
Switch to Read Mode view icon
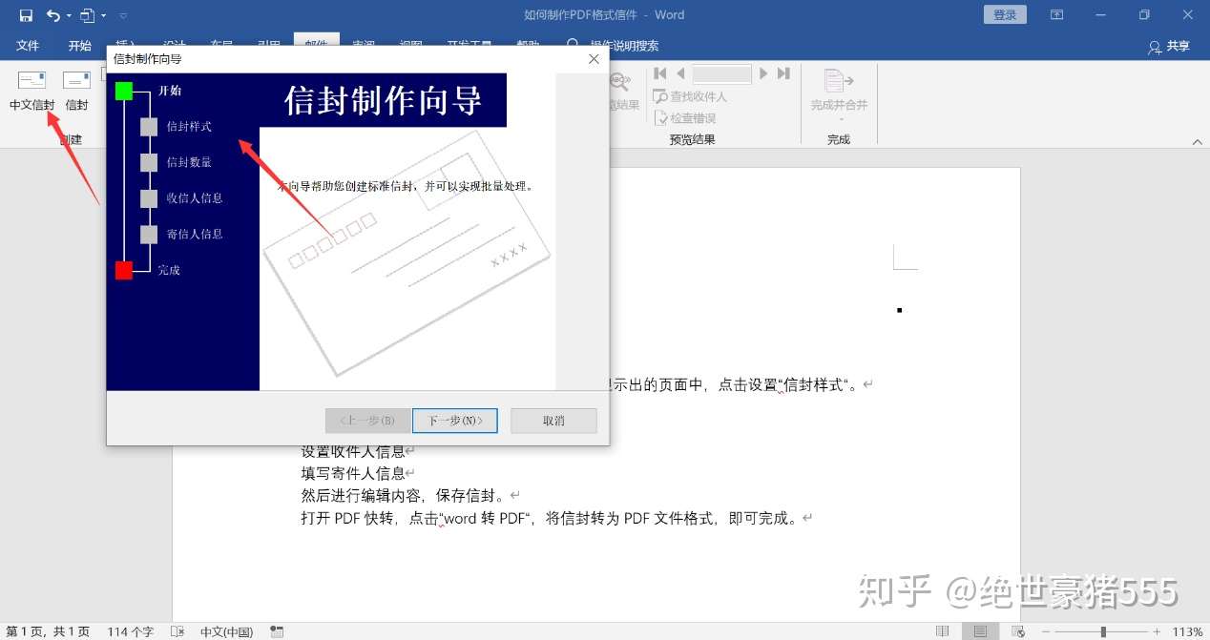[x=943, y=631]
